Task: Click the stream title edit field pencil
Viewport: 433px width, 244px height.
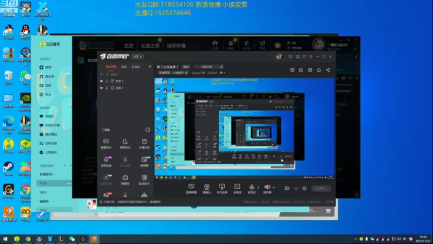Action: click(x=221, y=67)
